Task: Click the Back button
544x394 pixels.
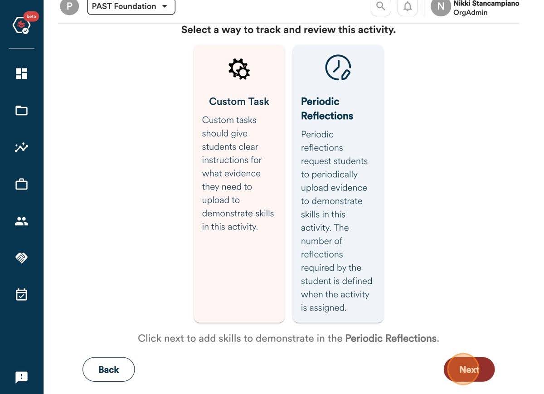Action: (109, 370)
